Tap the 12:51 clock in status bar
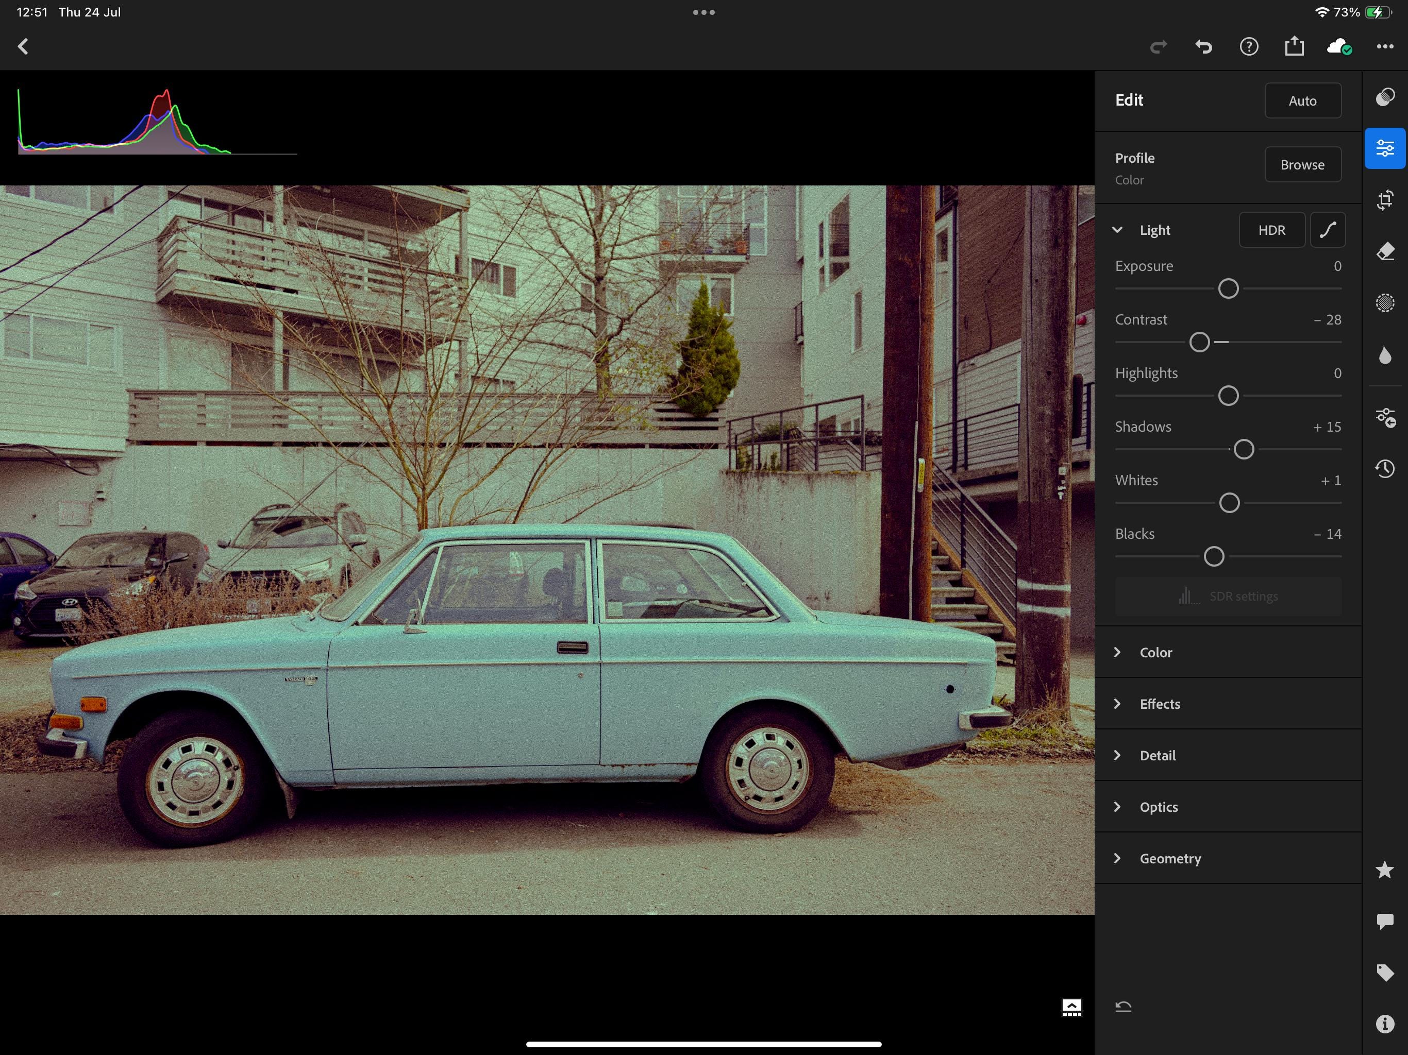The image size is (1408, 1055). pos(32,12)
